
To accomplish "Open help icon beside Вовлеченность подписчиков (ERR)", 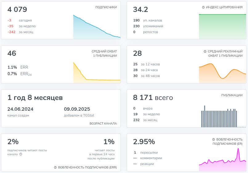I will tap(55, 167).
